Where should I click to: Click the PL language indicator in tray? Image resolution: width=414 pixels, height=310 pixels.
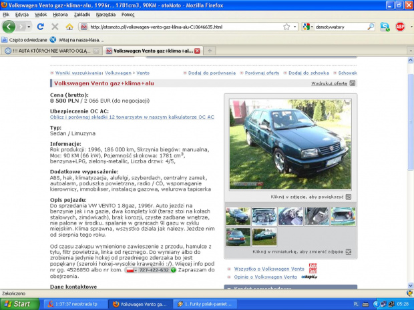point(356,304)
